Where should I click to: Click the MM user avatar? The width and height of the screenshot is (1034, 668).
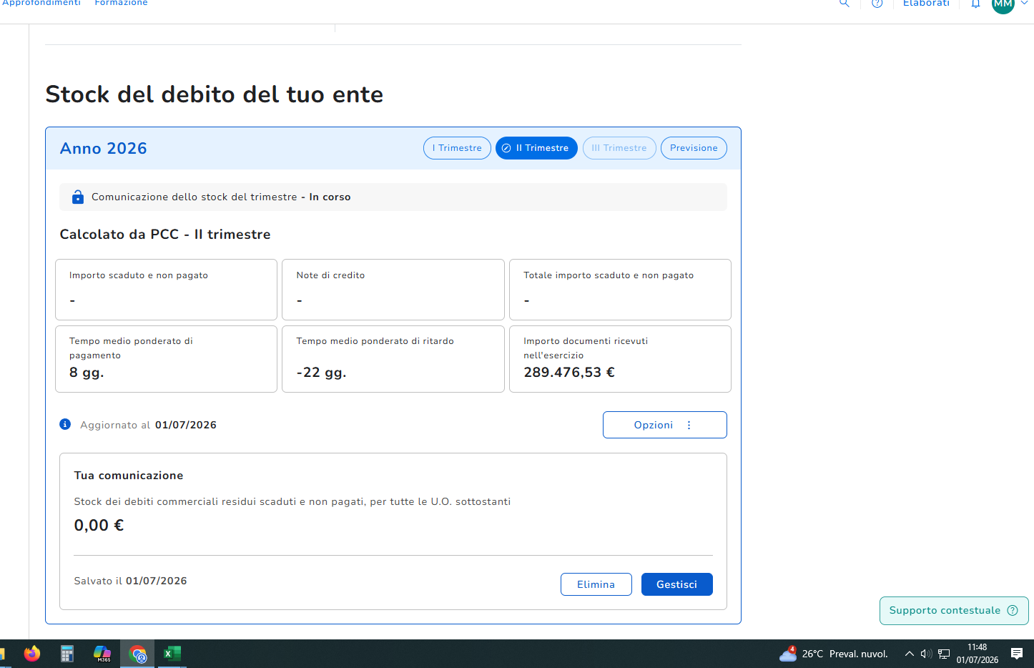1003,4
